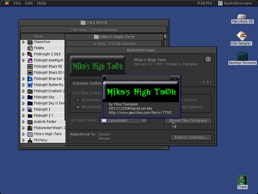Switch to the Scheme Settings tab
This screenshot has width=258, height=194.
pyautogui.click(x=87, y=83)
